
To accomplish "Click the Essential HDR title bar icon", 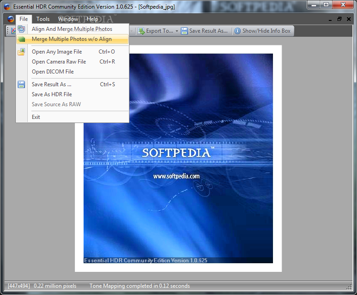I will click(x=7, y=7).
